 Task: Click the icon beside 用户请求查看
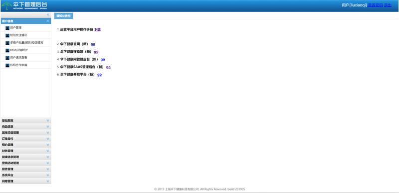click(7, 58)
